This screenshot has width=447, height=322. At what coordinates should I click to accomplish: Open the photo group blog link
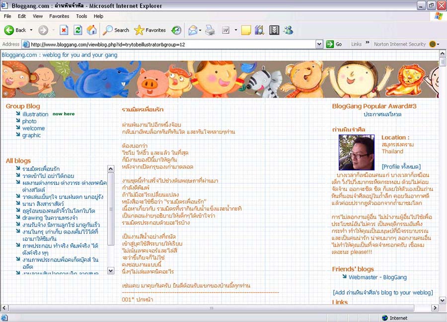pos(29,121)
